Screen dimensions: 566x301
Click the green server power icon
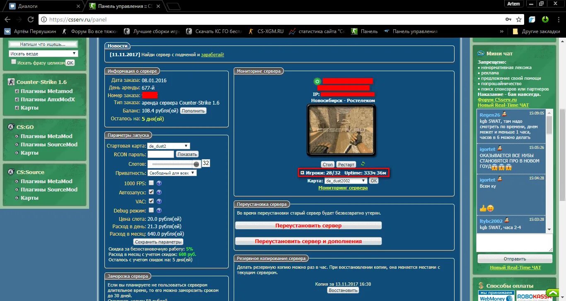point(317,81)
